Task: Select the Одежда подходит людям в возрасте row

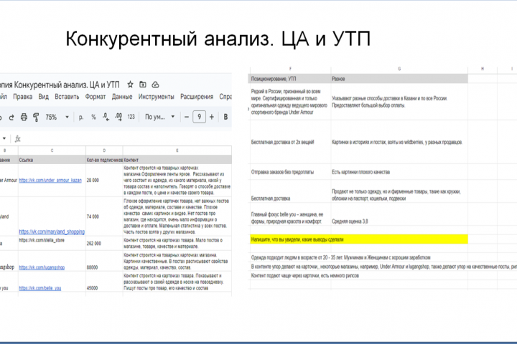Action: 340,257
